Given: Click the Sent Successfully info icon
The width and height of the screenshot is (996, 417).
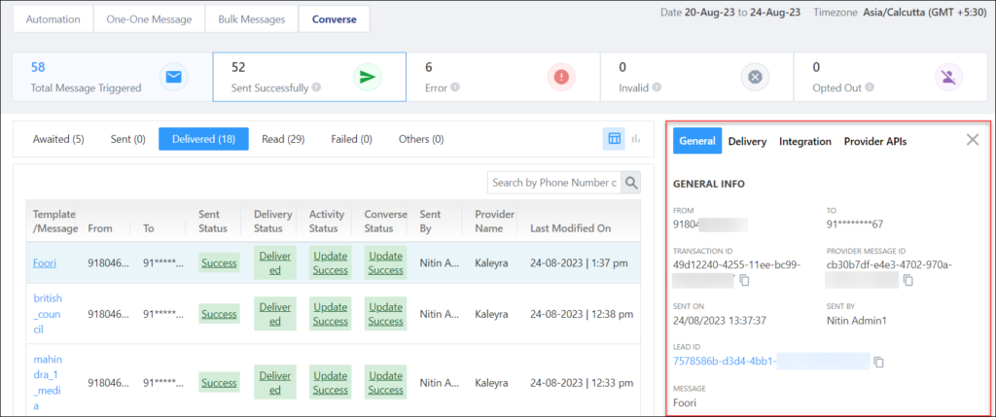Looking at the screenshot, I should point(316,87).
